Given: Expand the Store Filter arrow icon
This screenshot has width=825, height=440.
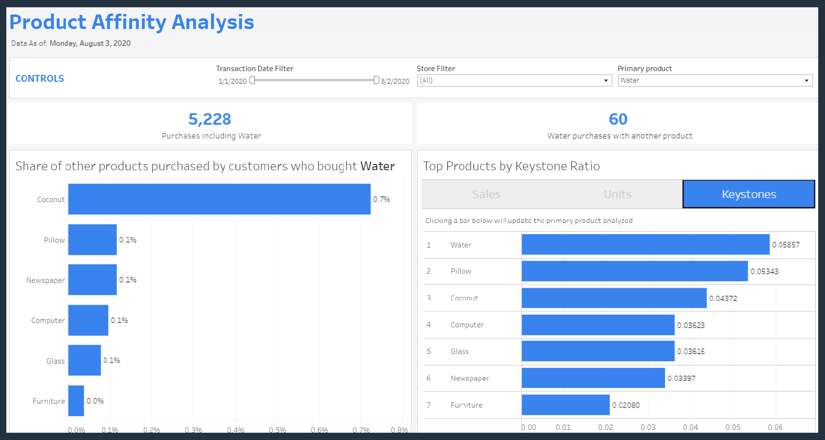Looking at the screenshot, I should pyautogui.click(x=606, y=81).
